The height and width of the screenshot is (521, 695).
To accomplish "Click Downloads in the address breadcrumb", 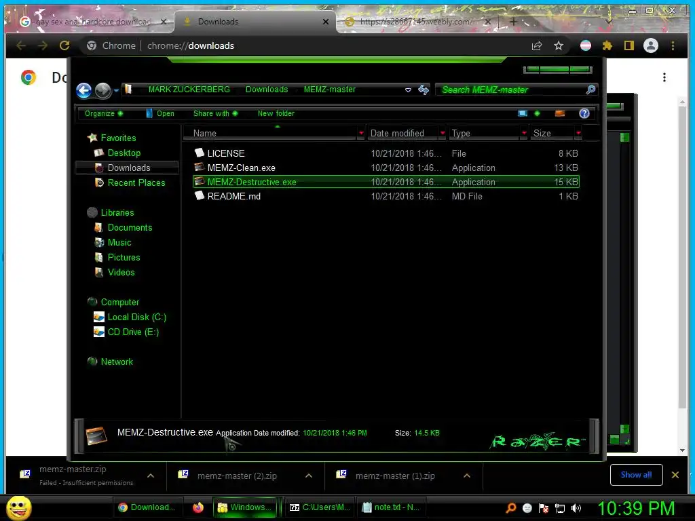I will point(267,90).
